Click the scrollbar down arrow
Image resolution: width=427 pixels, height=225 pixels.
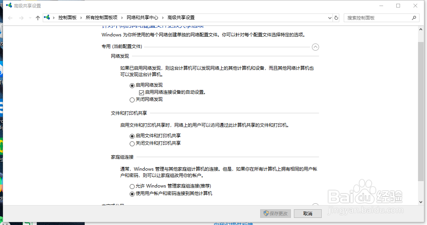pos(421,202)
